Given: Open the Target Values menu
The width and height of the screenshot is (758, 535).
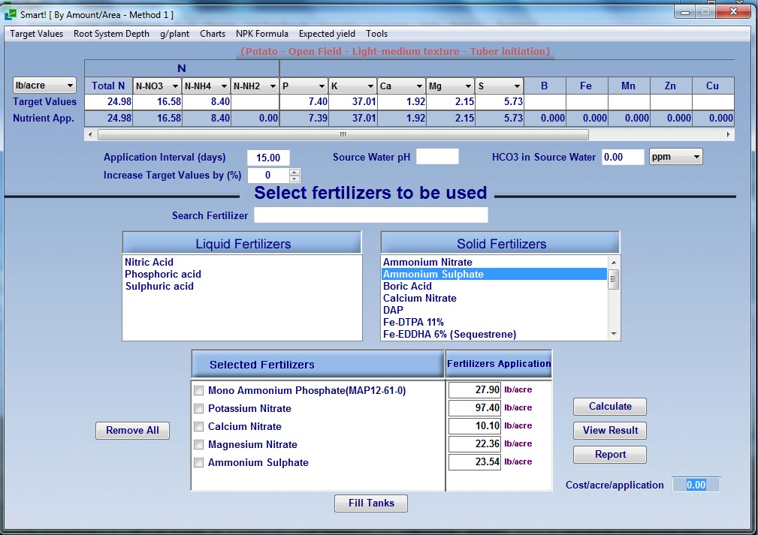Looking at the screenshot, I should (37, 34).
